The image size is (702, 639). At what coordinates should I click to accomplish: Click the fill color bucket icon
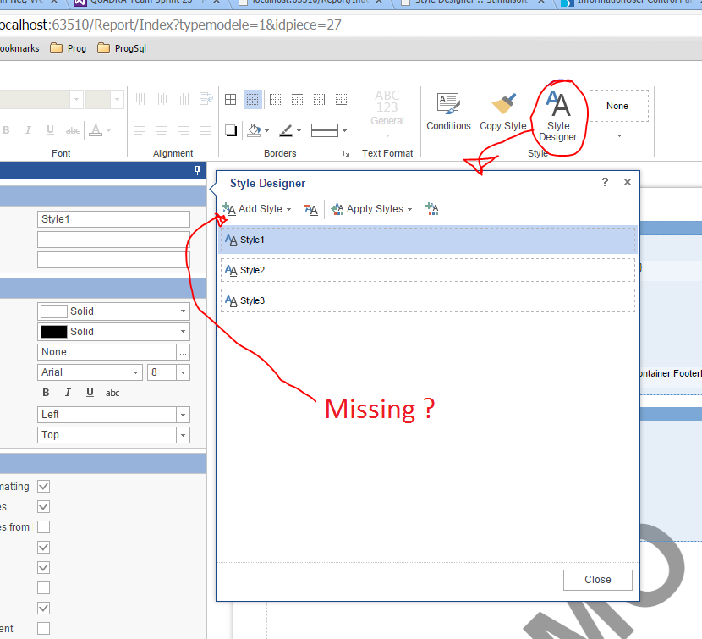(254, 130)
